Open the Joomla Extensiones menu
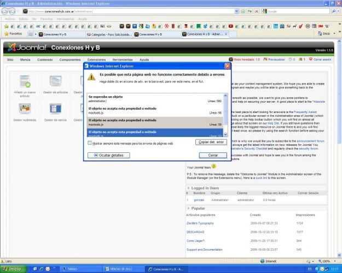The width and height of the screenshot is (342, 273). click(96, 60)
